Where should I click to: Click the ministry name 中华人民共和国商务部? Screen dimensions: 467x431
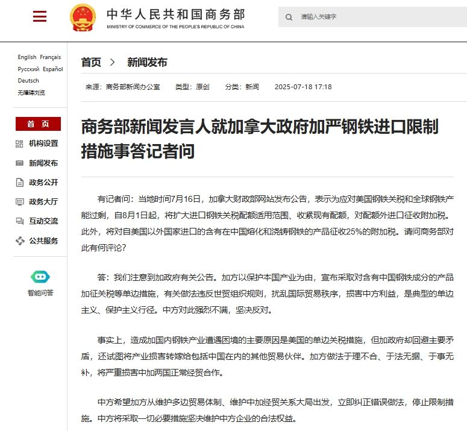(176, 14)
